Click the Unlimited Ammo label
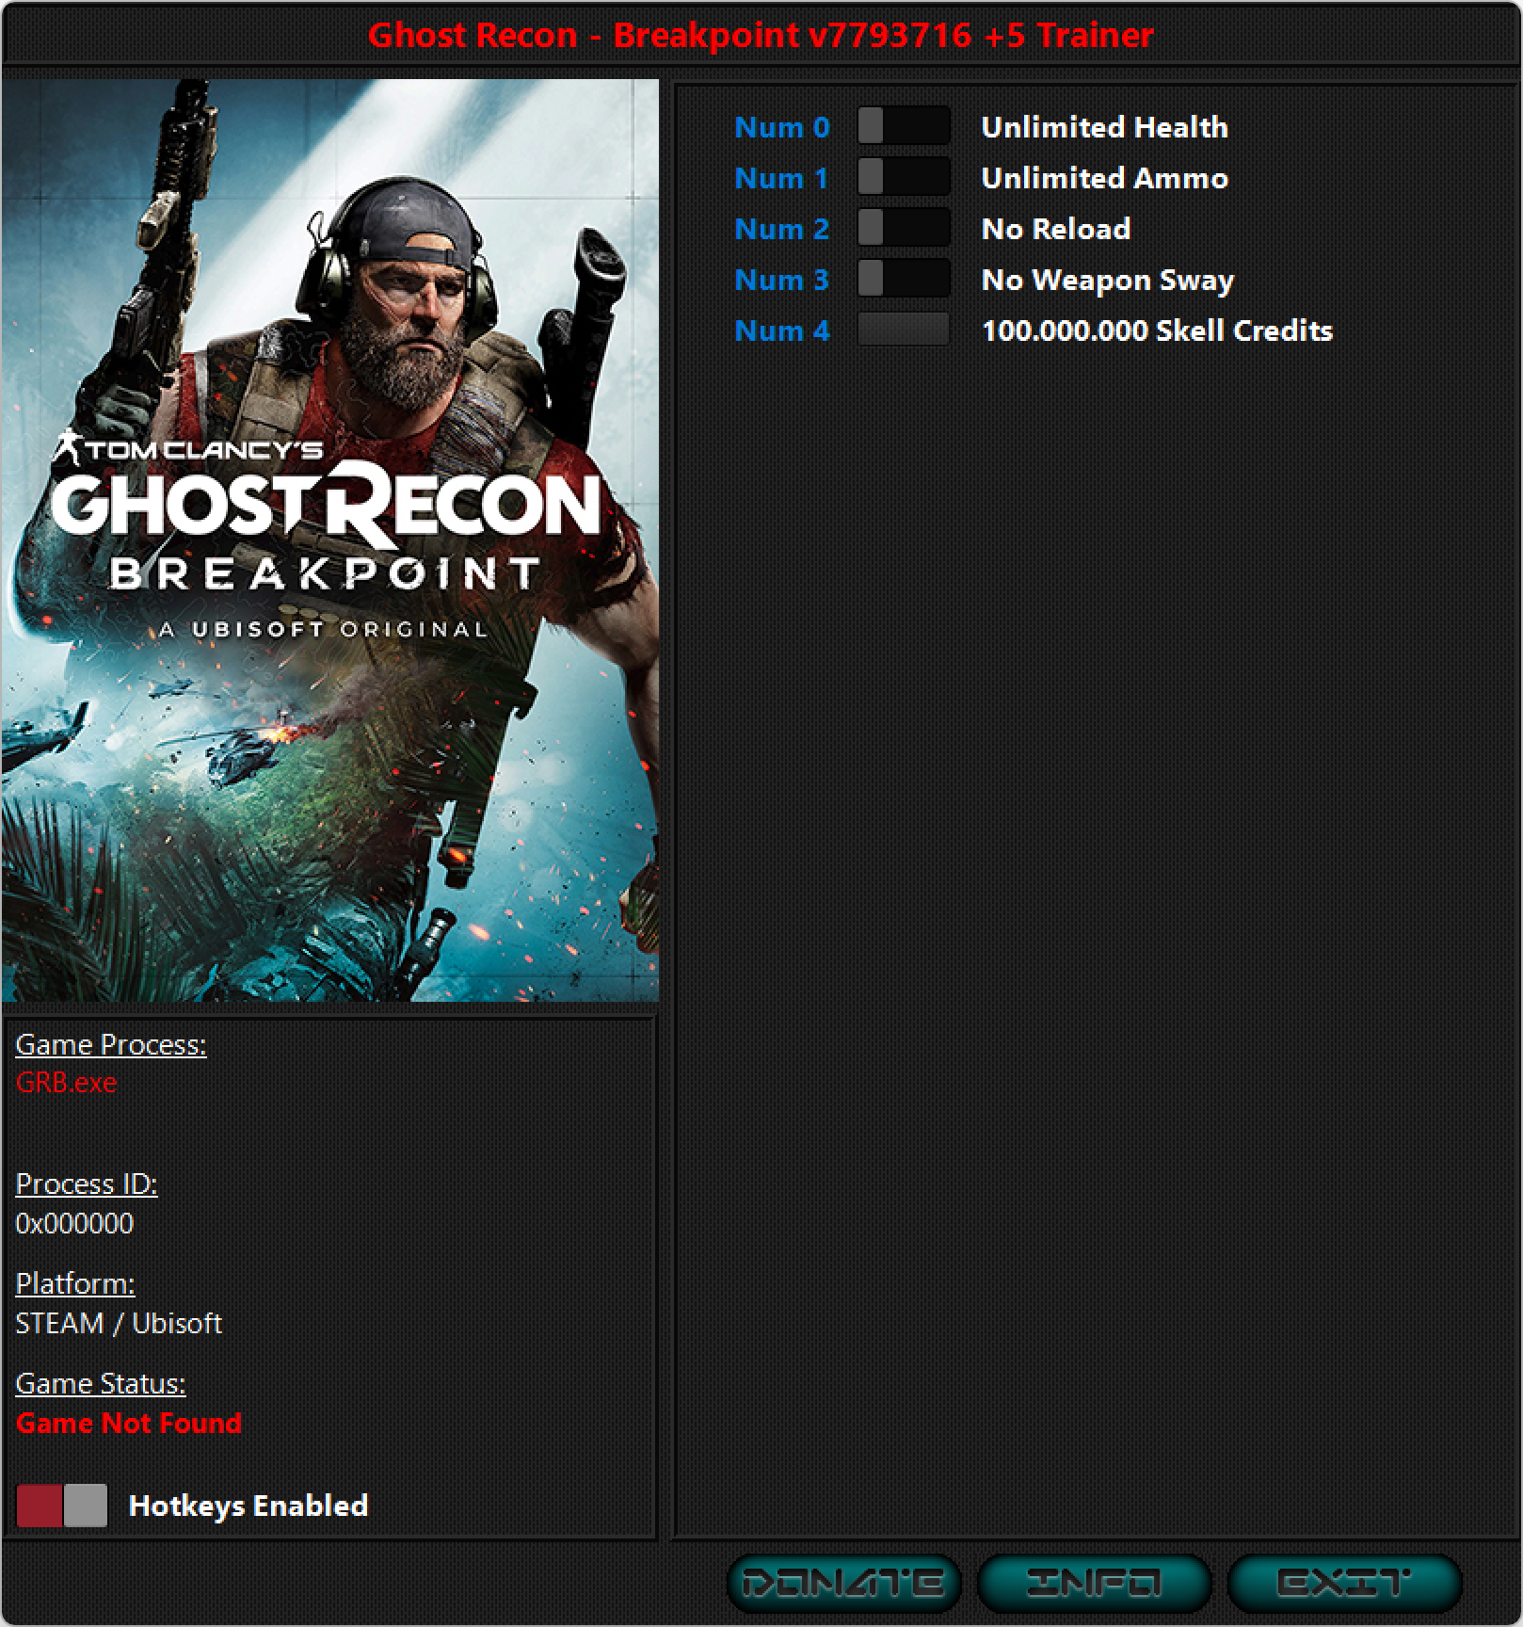The height and width of the screenshot is (1627, 1523). [1105, 178]
